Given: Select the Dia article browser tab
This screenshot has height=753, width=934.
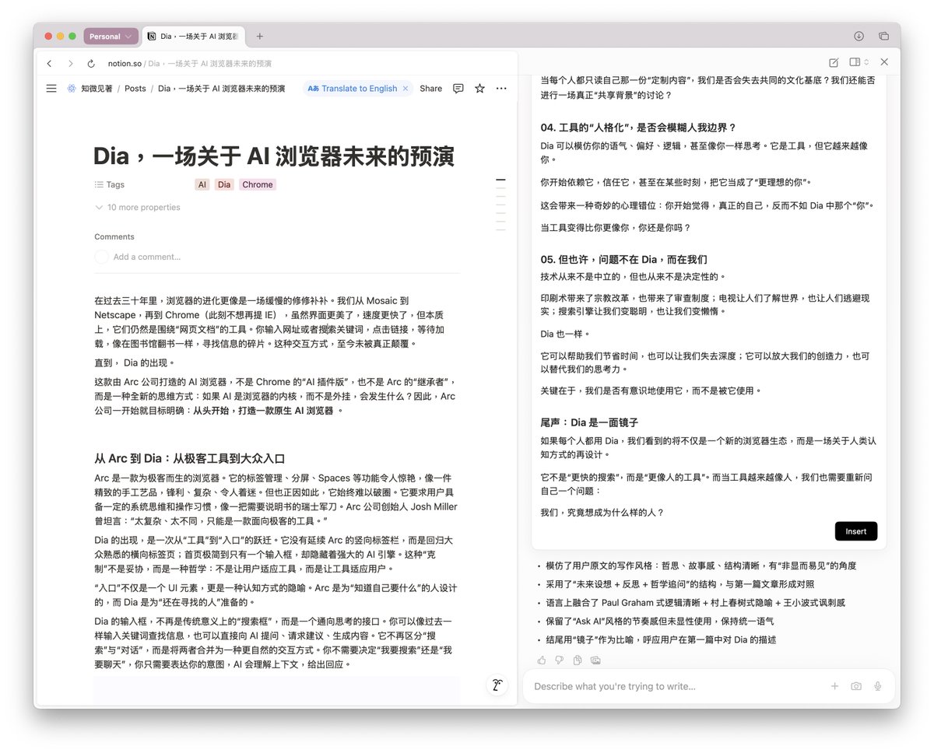Looking at the screenshot, I should 194,37.
